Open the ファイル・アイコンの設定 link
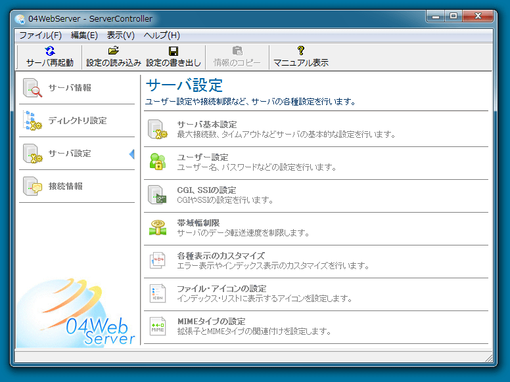 [221, 288]
